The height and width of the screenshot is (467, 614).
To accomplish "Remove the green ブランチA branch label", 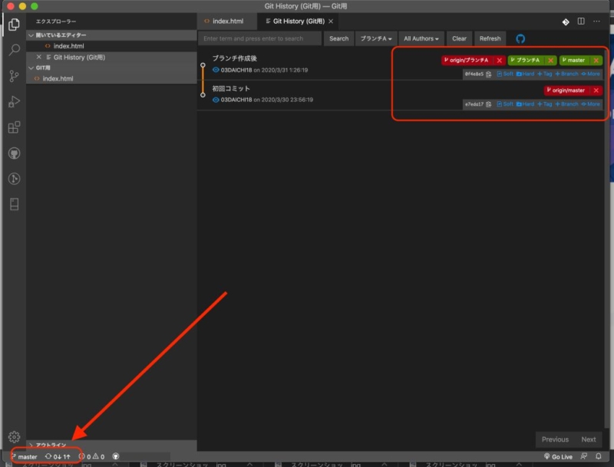I will pyautogui.click(x=550, y=61).
